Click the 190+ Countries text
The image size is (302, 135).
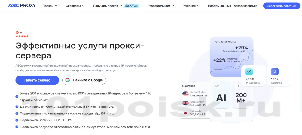click(x=276, y=81)
